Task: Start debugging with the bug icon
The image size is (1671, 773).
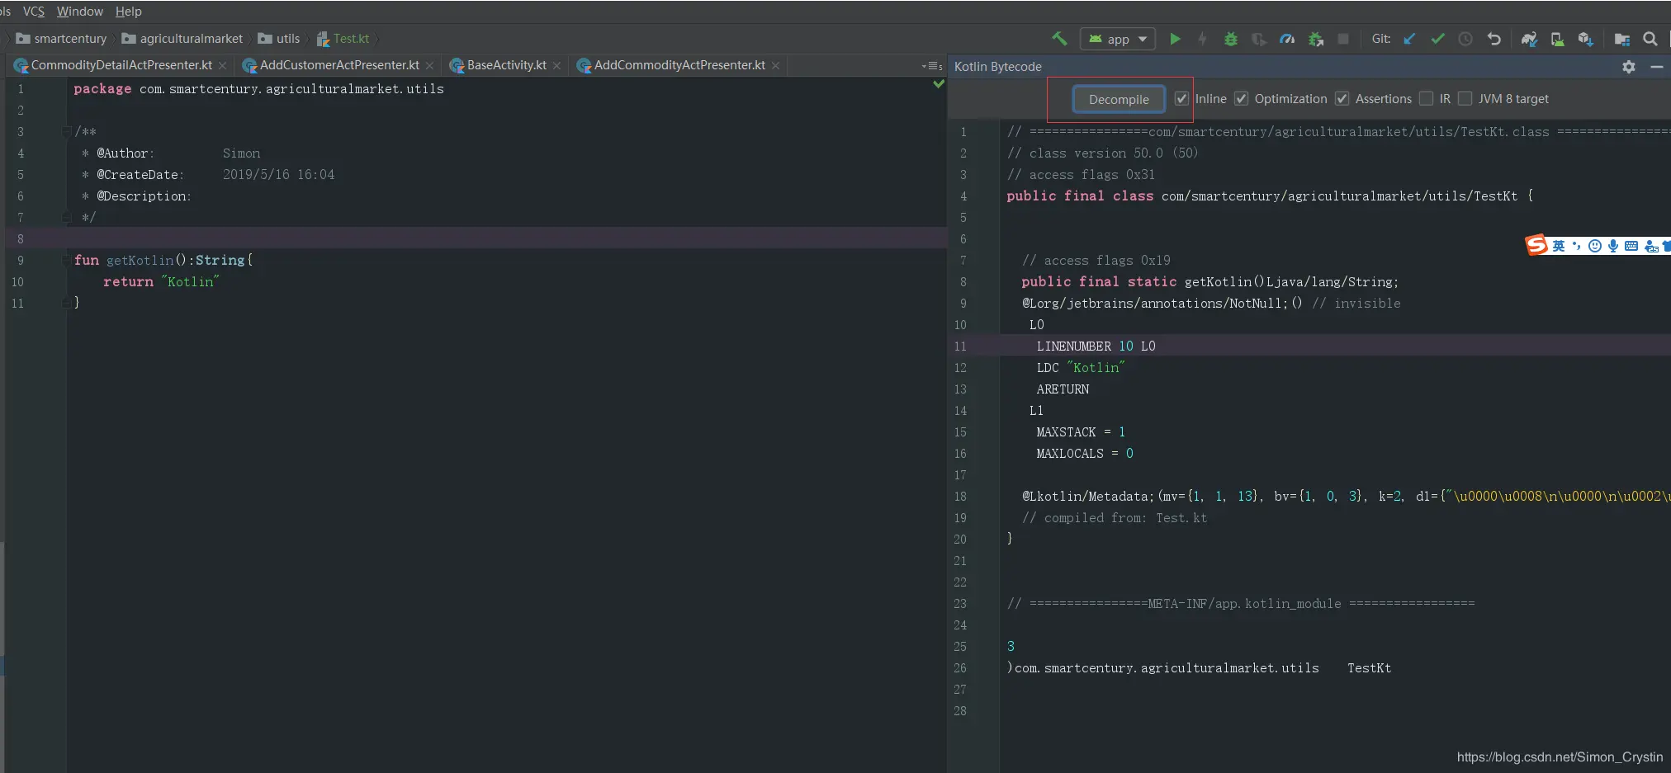Action: (1230, 39)
